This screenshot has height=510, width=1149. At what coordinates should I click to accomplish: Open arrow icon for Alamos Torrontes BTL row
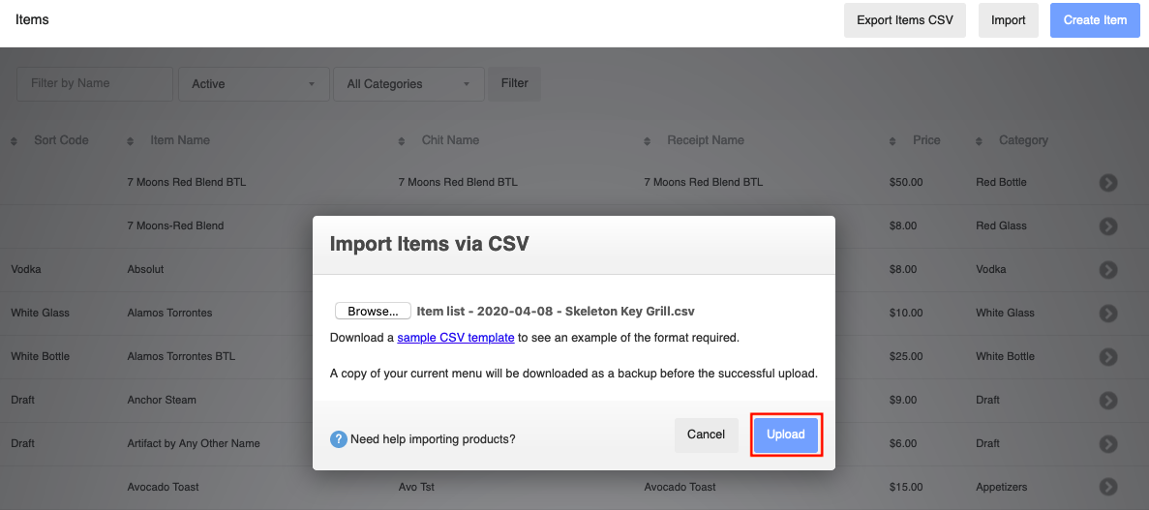click(x=1108, y=357)
